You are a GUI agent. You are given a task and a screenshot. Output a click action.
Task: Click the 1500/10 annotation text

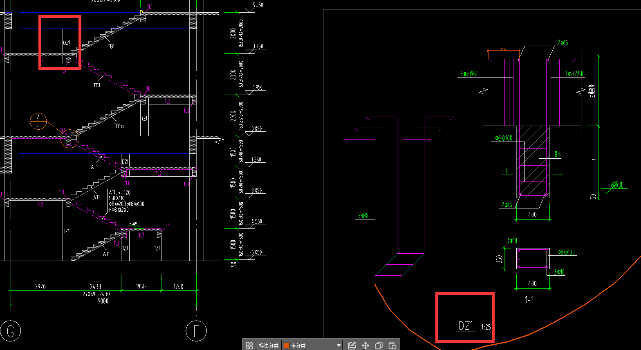[116, 198]
